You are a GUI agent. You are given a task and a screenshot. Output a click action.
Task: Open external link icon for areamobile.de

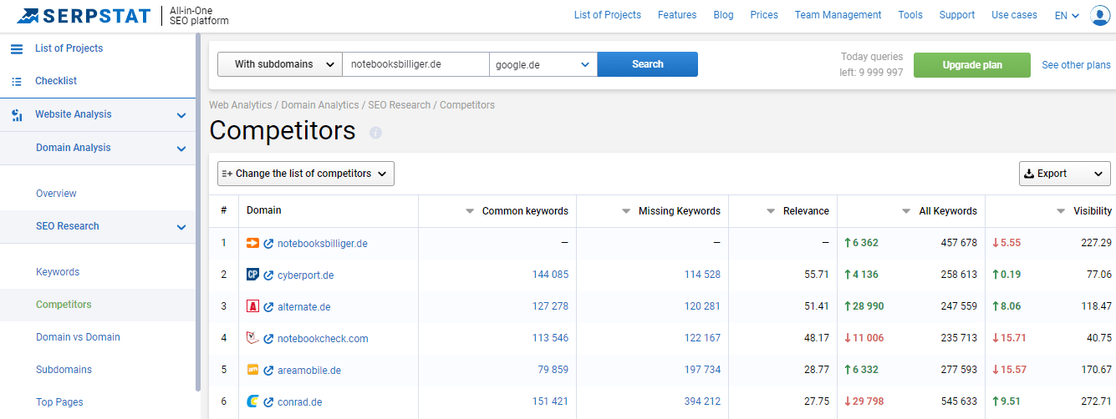click(x=268, y=371)
